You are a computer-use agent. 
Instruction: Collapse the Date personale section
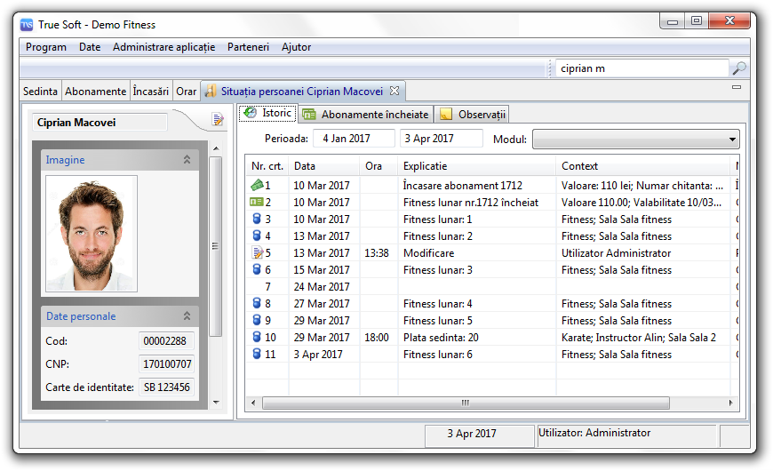(187, 316)
